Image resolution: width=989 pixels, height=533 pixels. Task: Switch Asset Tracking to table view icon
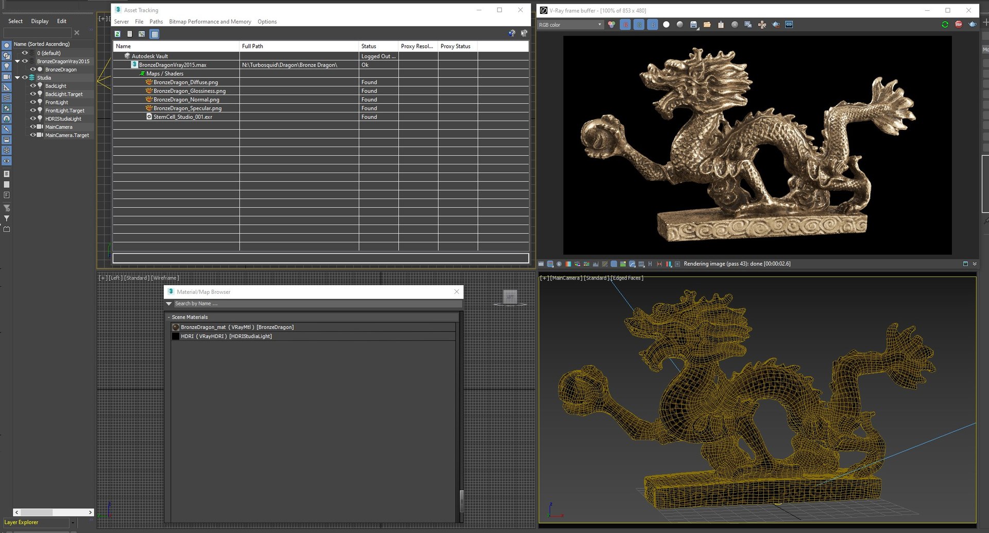click(155, 34)
